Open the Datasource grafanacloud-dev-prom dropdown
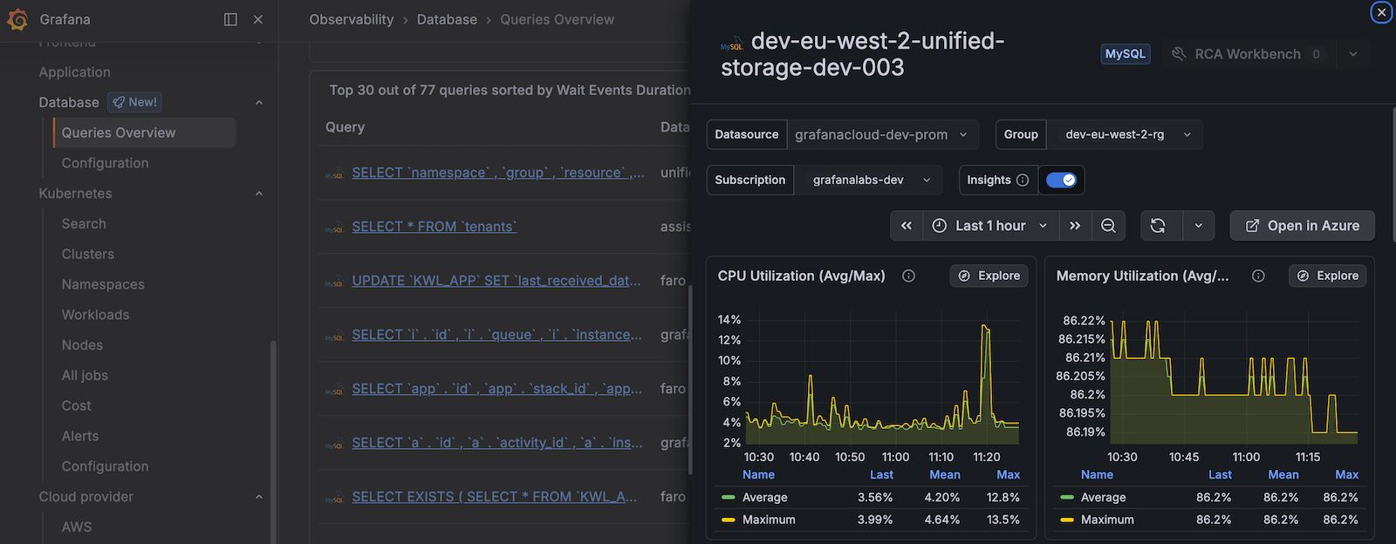 [x=883, y=134]
